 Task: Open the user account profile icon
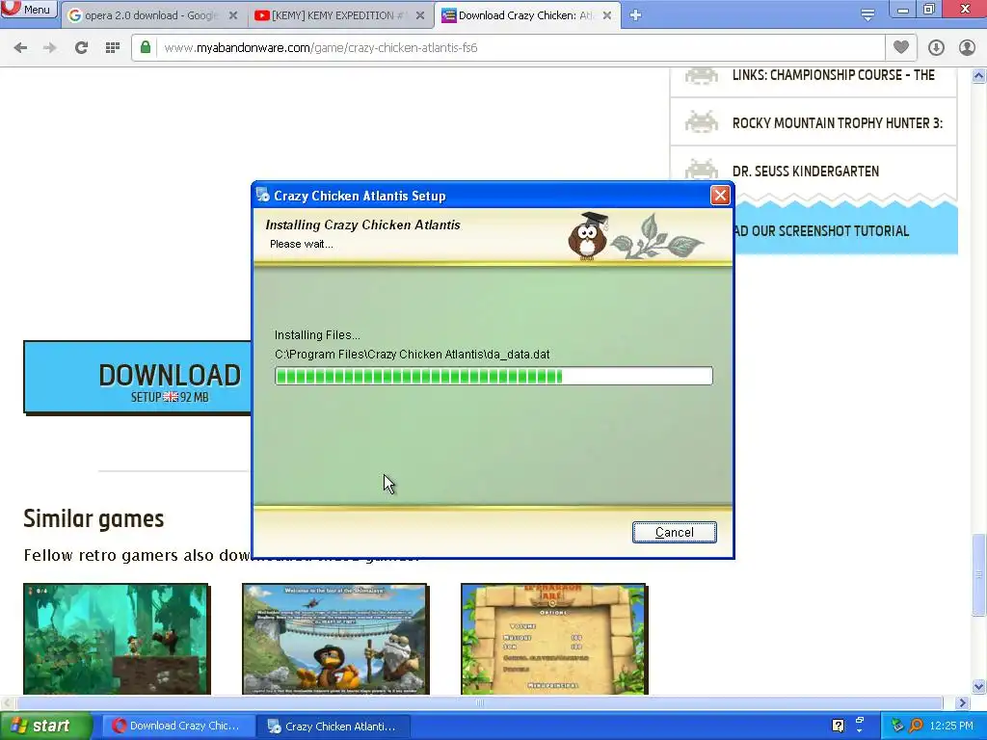tap(967, 48)
